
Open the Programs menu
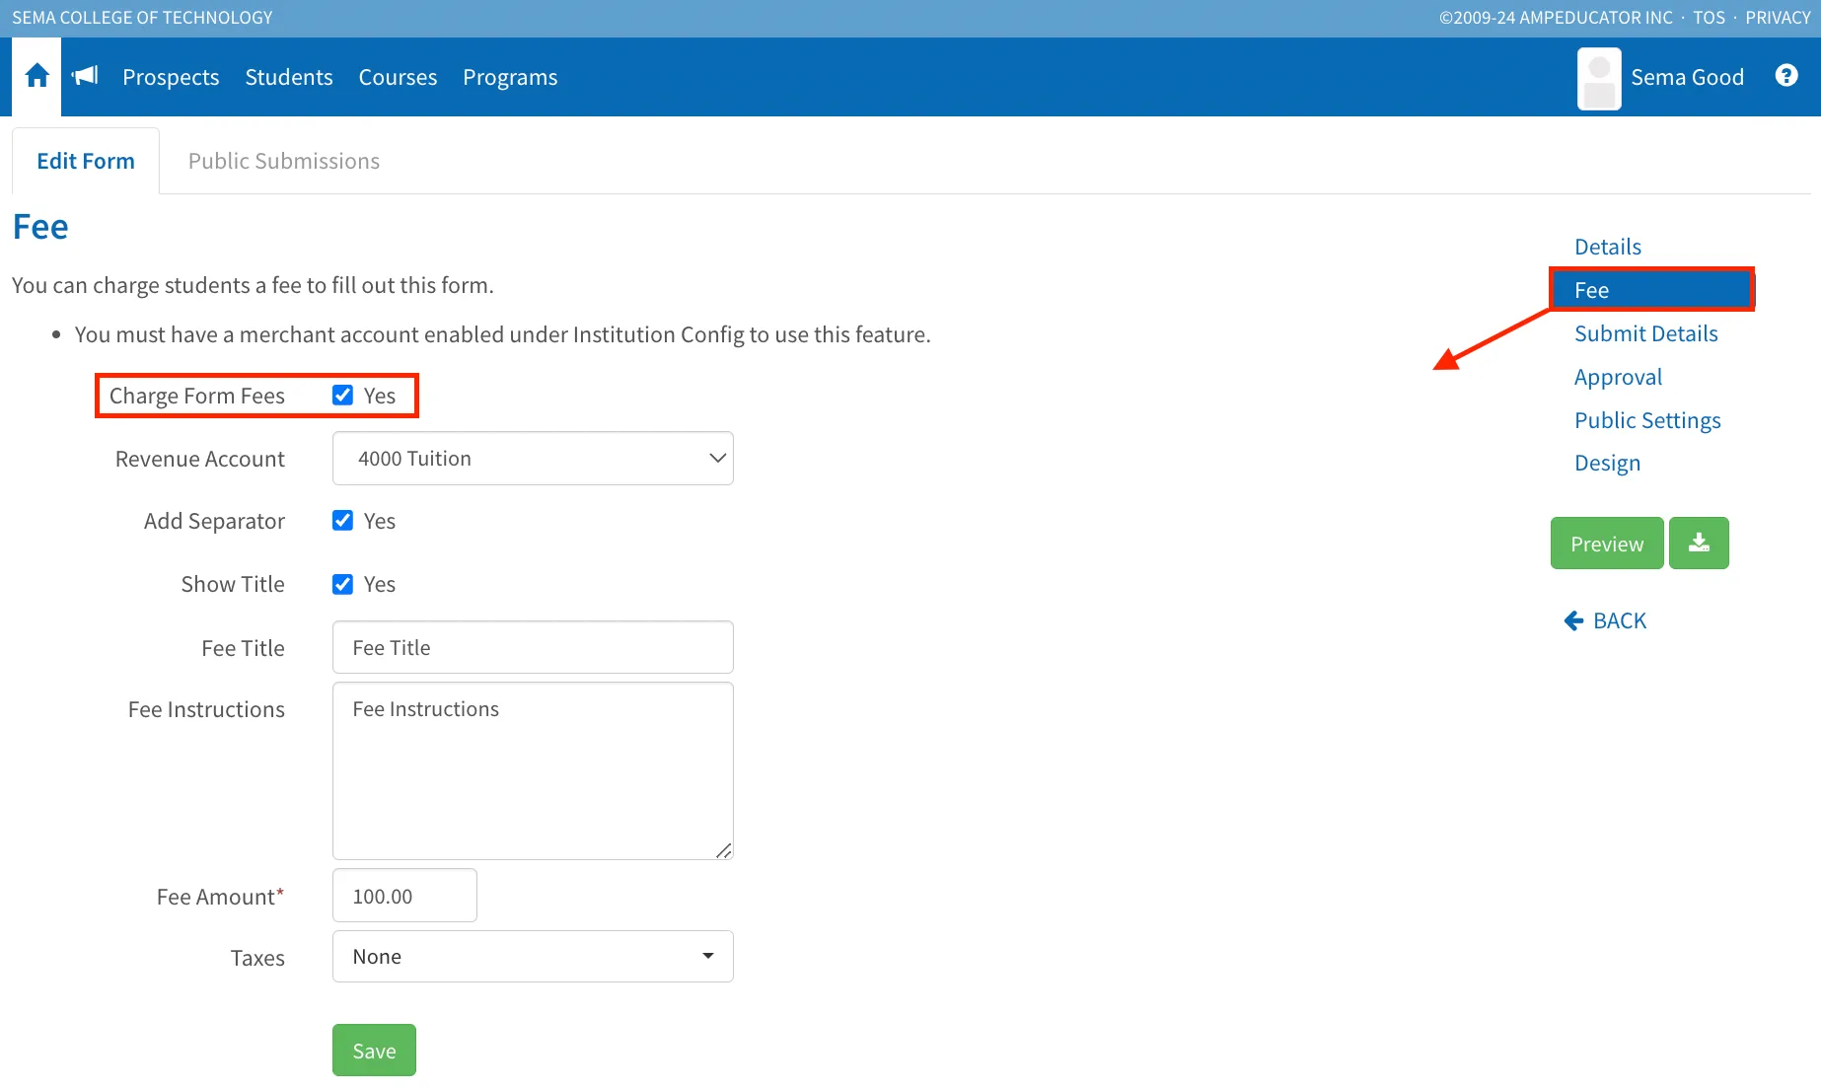(510, 77)
